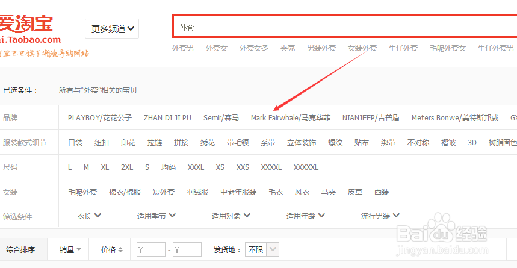The width and height of the screenshot is (517, 268).
Task: Select size XS
Action: tap(220, 167)
